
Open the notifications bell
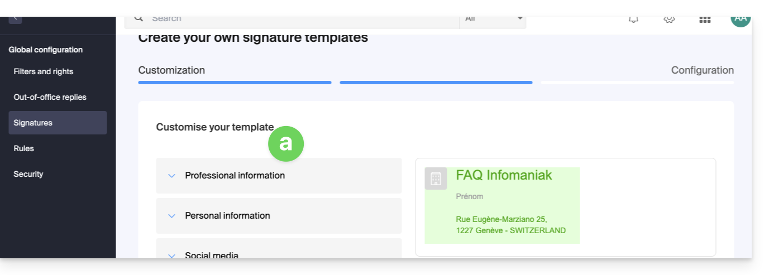coord(633,20)
